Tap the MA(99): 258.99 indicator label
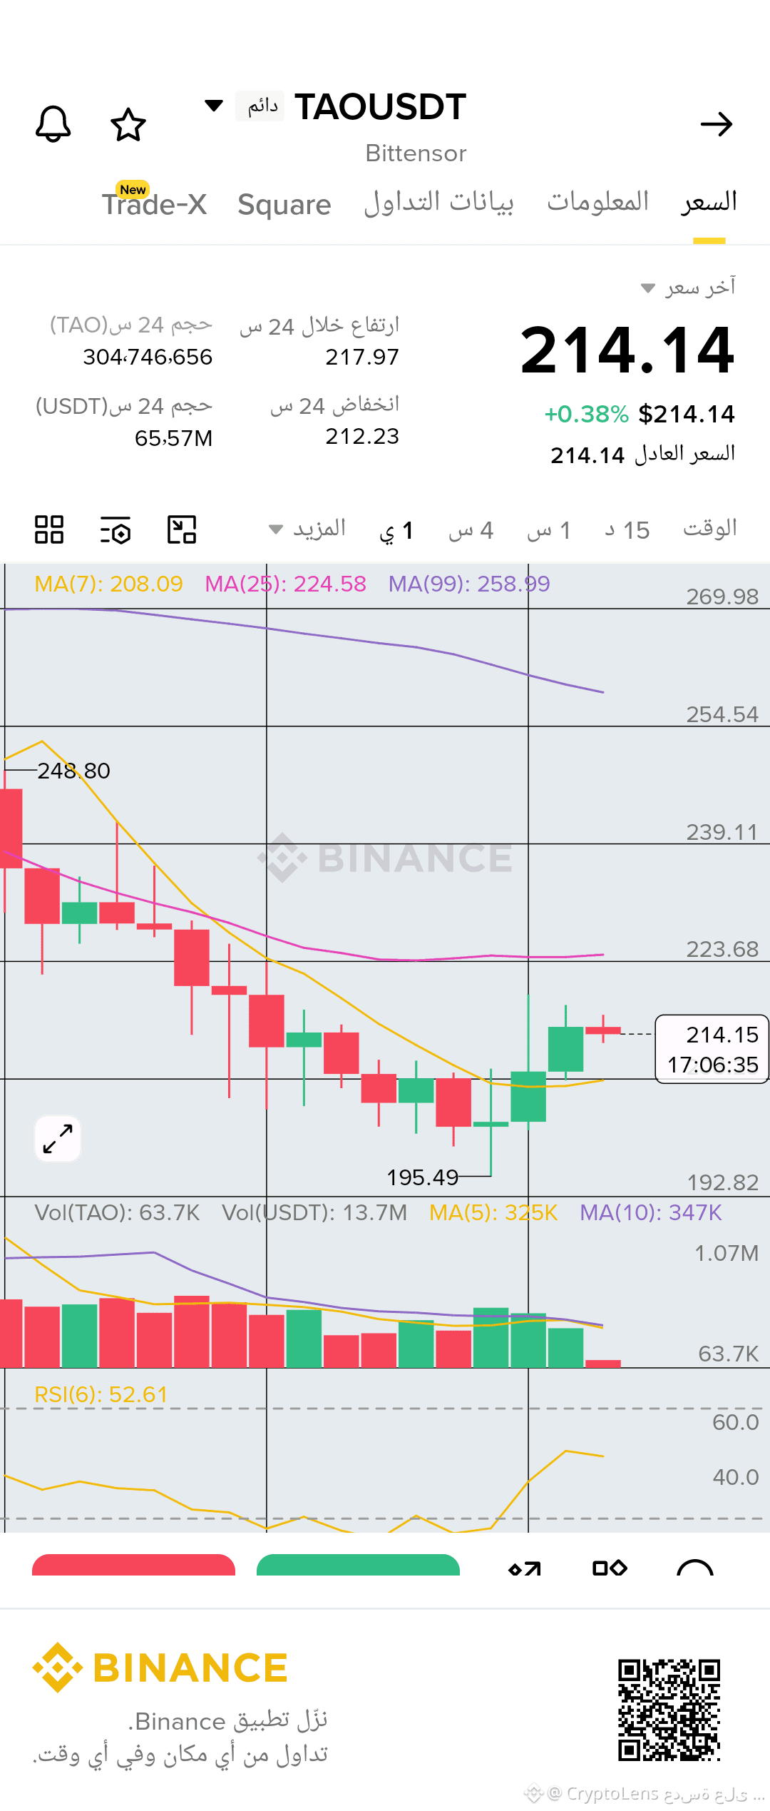770x1811 pixels. [x=469, y=584]
